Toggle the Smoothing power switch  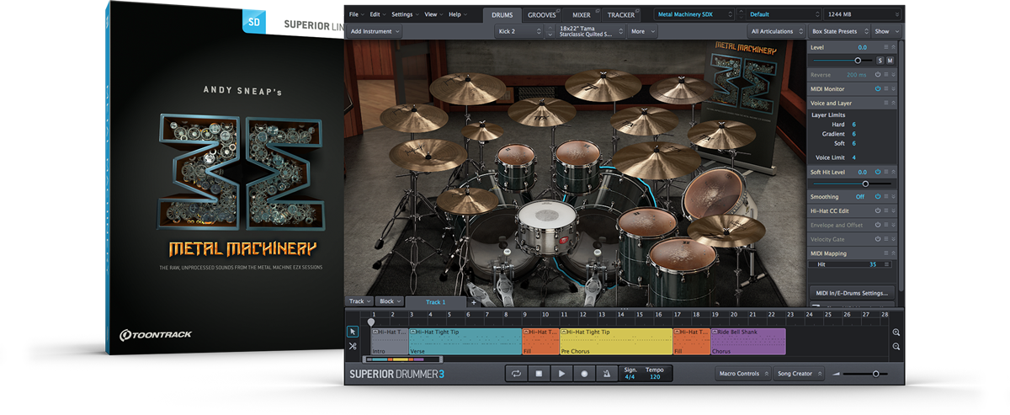pos(877,196)
